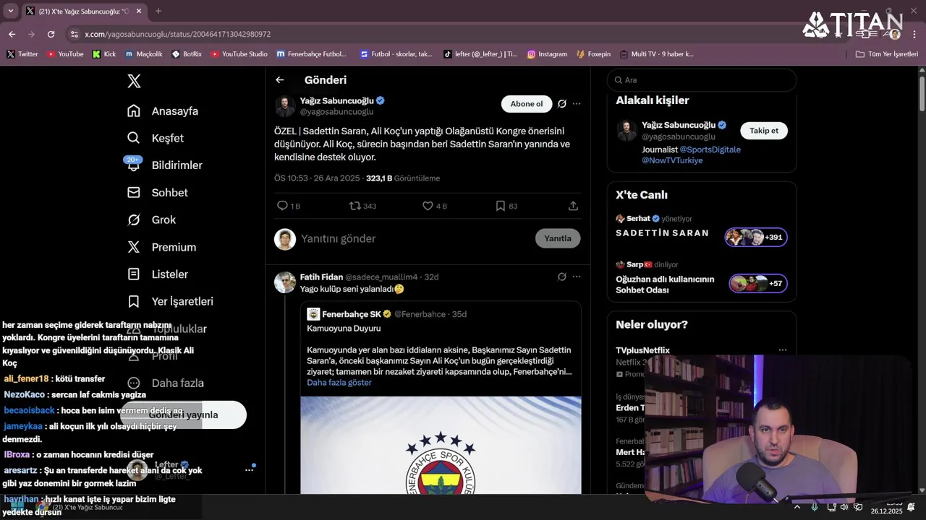This screenshot has height=520, width=926.
Task: Open tab search dropdown arrow
Action: coord(10,11)
